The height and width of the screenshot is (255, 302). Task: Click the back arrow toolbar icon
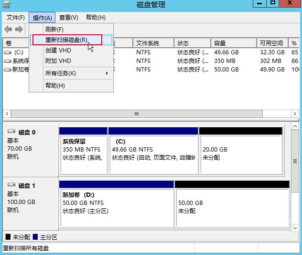[8, 30]
